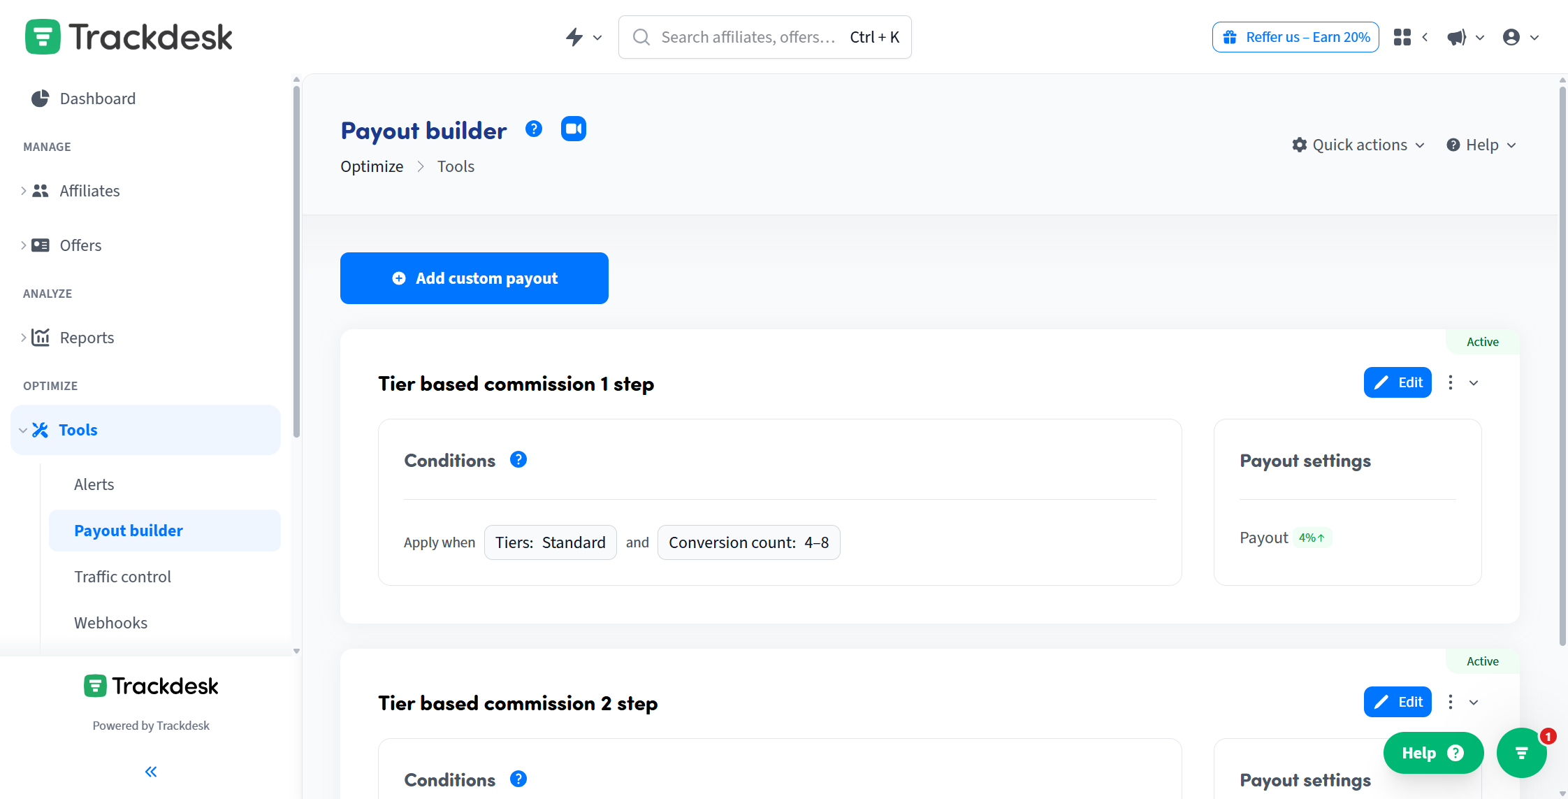Navigate to Optimize via the breadcrumb
The height and width of the screenshot is (799, 1568).
point(371,166)
